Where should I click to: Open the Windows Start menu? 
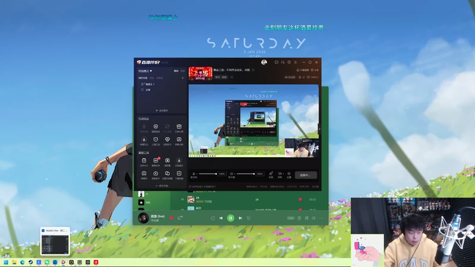(6, 262)
